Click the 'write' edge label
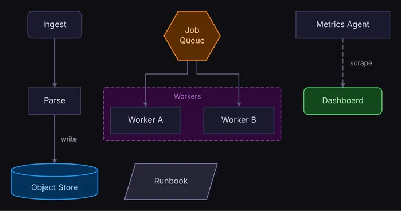The height and width of the screenshot is (211, 401). click(69, 139)
